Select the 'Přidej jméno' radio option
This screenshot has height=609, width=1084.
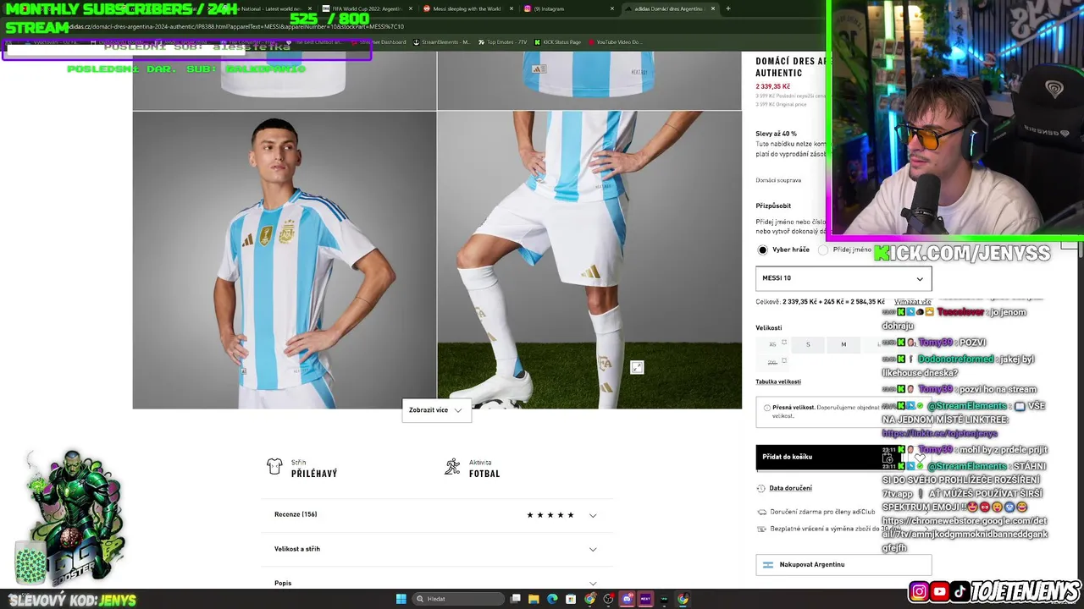(x=823, y=250)
